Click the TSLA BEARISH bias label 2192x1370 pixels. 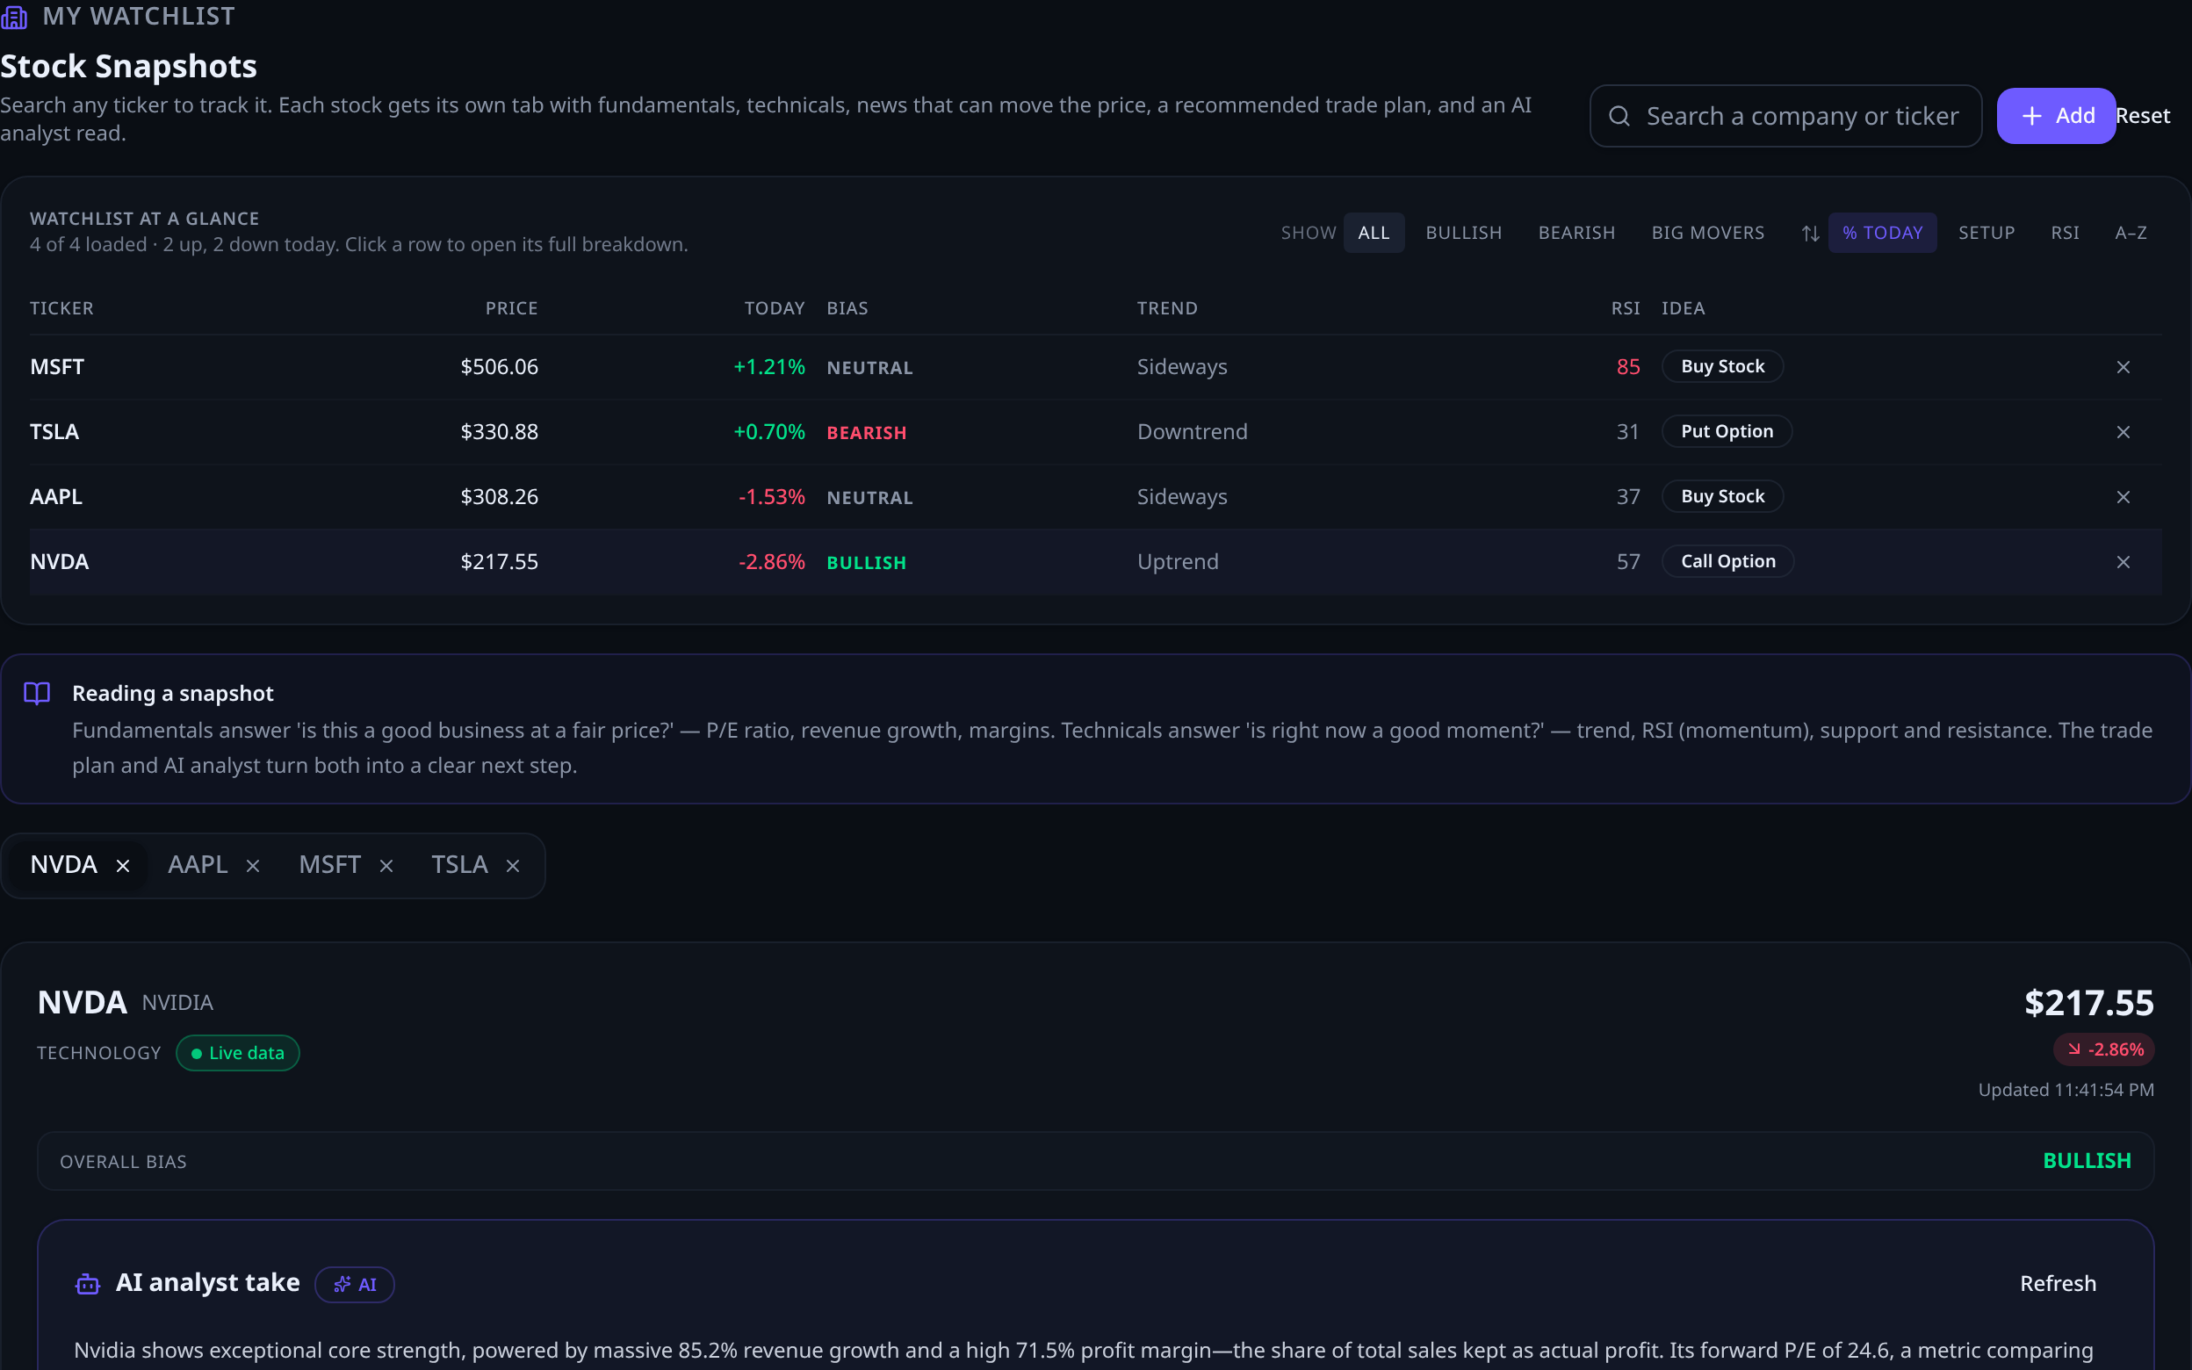pyautogui.click(x=866, y=433)
